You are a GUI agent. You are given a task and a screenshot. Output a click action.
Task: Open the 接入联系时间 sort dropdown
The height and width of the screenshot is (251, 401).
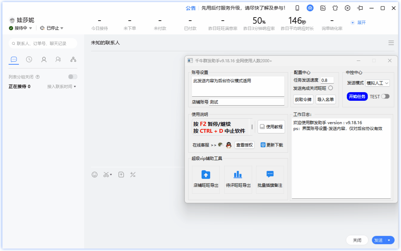tap(62, 87)
